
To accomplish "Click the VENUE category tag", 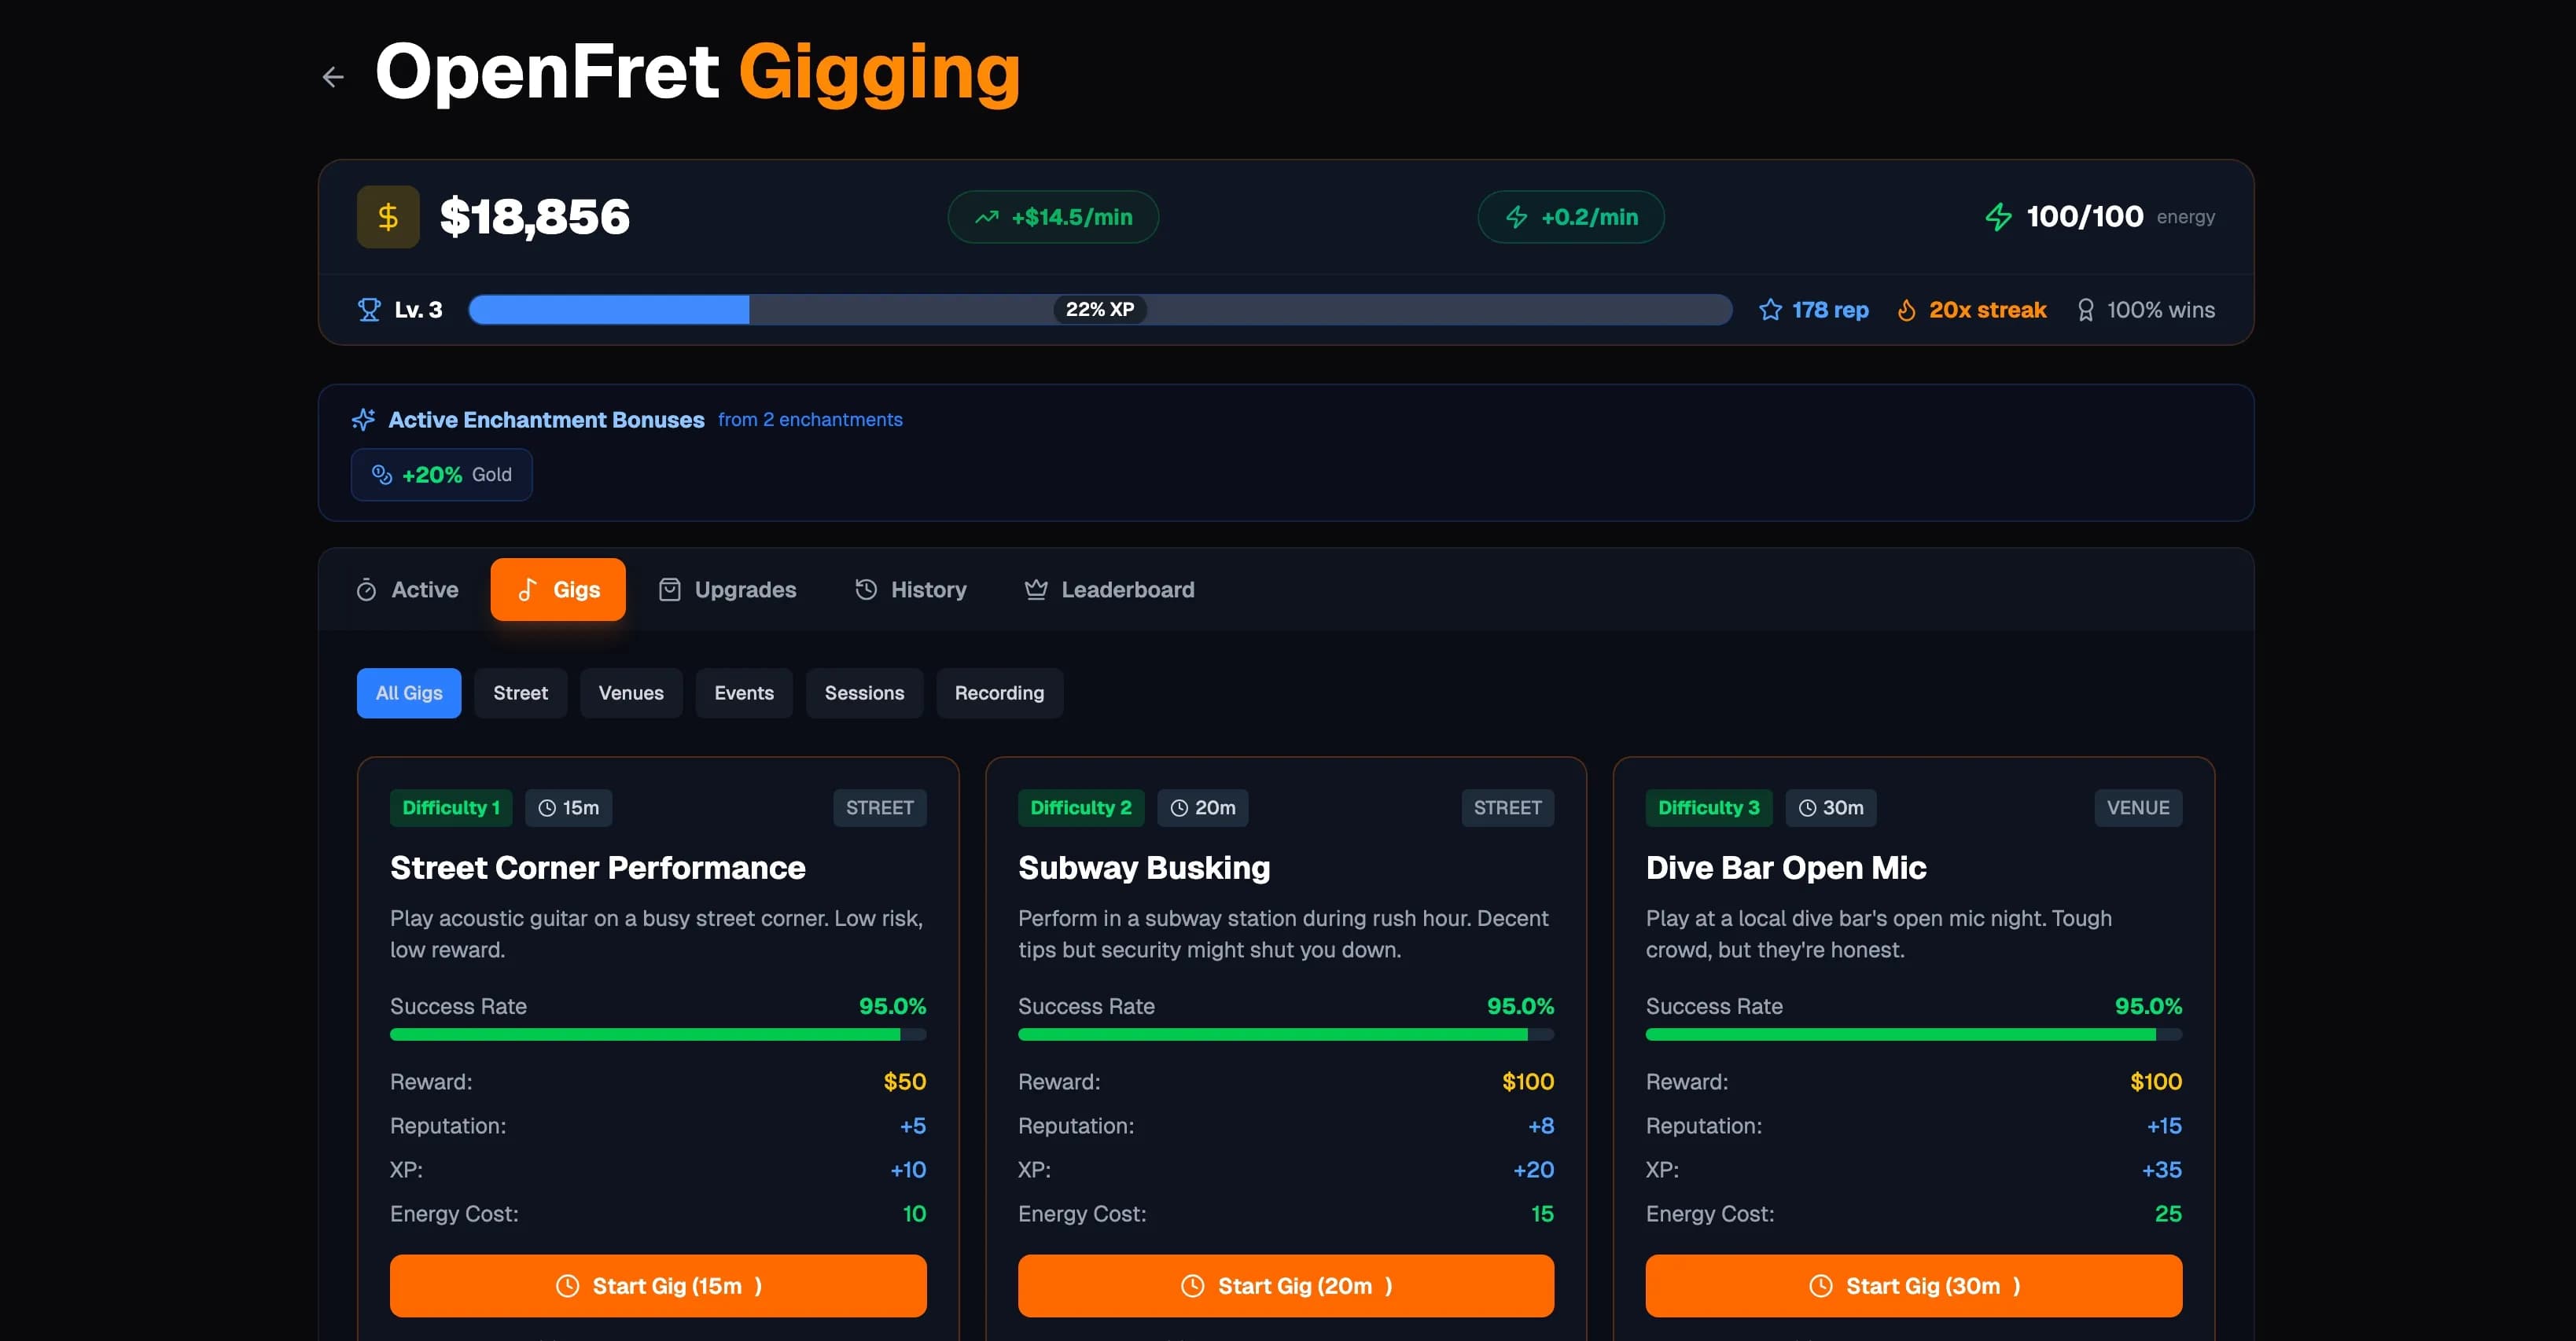I will pyautogui.click(x=2138, y=808).
